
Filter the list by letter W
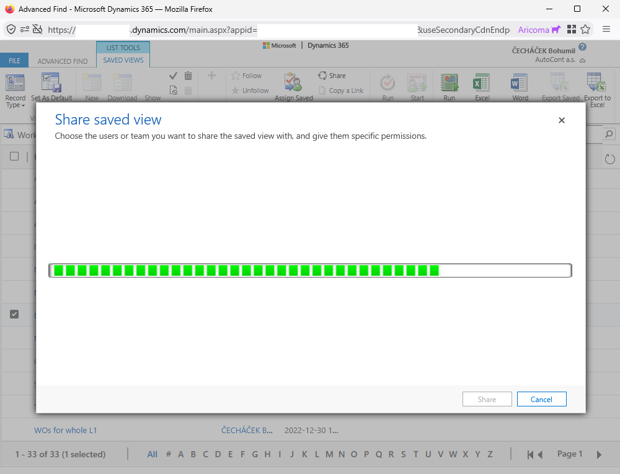[453, 454]
